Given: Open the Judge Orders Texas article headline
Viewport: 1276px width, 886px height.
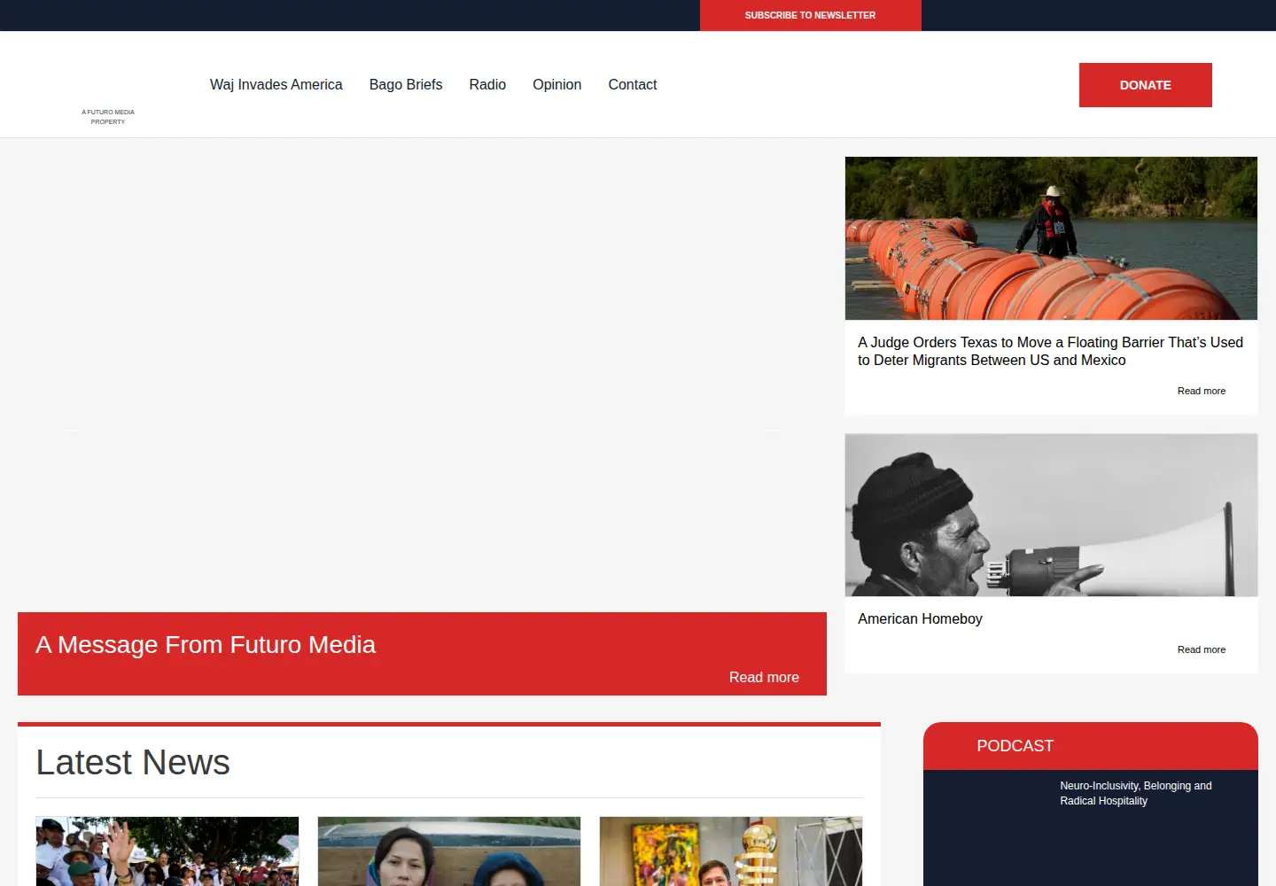Looking at the screenshot, I should (x=1050, y=351).
